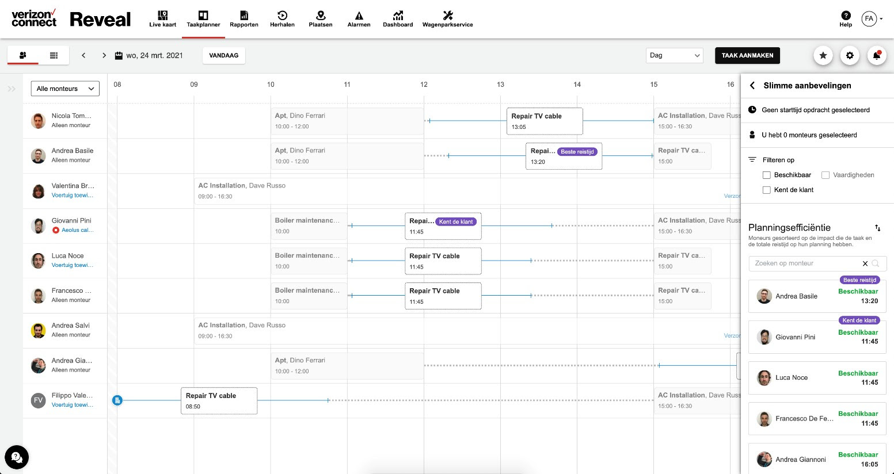The image size is (894, 474).
Task: Click Andrea Salvi technician avatar
Action: (x=38, y=331)
